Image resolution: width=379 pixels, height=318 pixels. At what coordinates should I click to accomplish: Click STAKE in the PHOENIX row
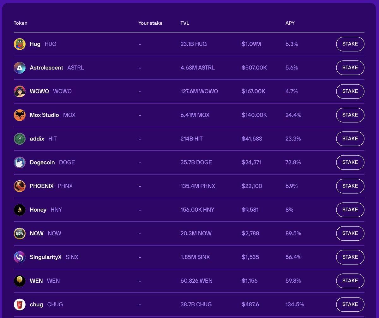coord(350,186)
